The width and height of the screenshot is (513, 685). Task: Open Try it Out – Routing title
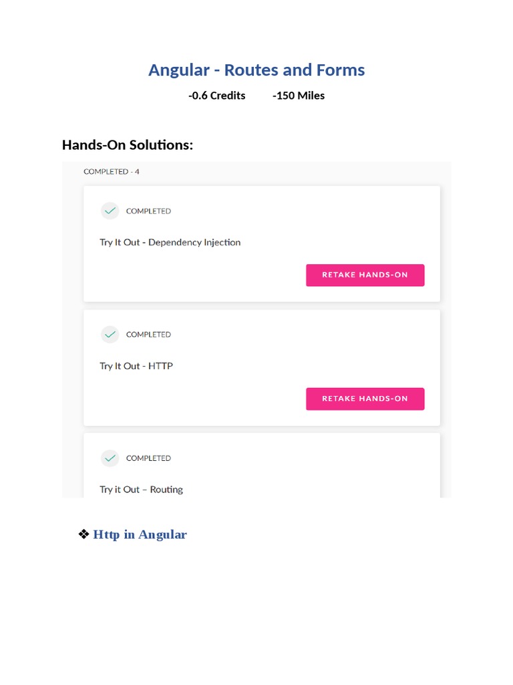click(x=141, y=490)
